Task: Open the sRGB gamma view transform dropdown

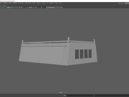Action: point(55,7)
